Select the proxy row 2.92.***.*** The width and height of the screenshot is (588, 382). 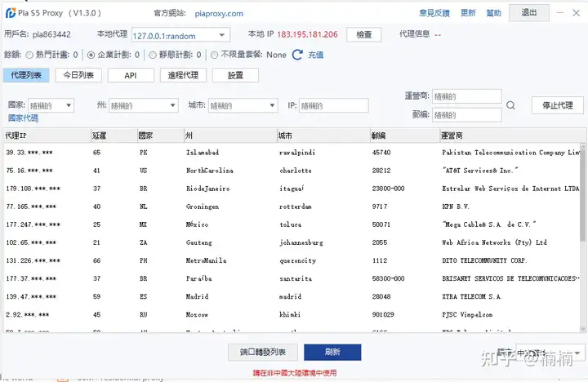click(x=292, y=314)
